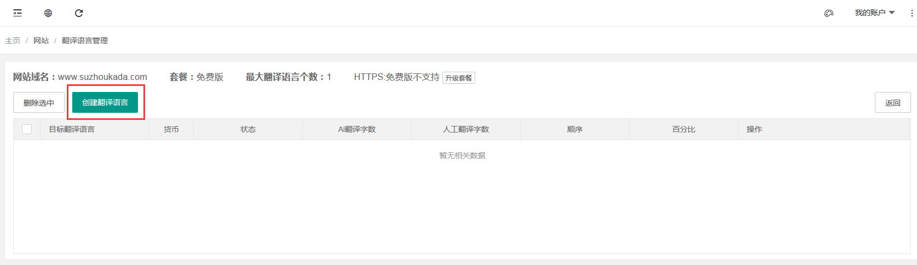This screenshot has height=265, width=917.
Task: Click the 暂无相关数据 empty message
Action: (x=462, y=155)
